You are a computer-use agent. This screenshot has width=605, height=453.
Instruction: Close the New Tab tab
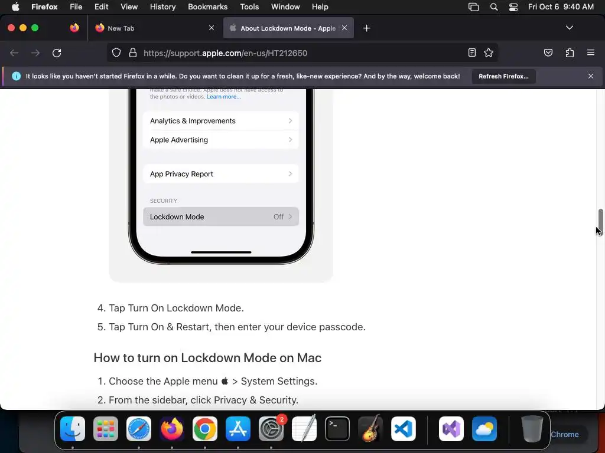[212, 28]
